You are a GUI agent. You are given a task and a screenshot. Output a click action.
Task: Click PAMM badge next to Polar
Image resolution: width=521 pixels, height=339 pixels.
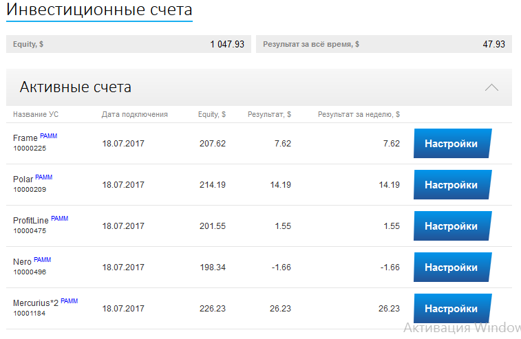(43, 177)
